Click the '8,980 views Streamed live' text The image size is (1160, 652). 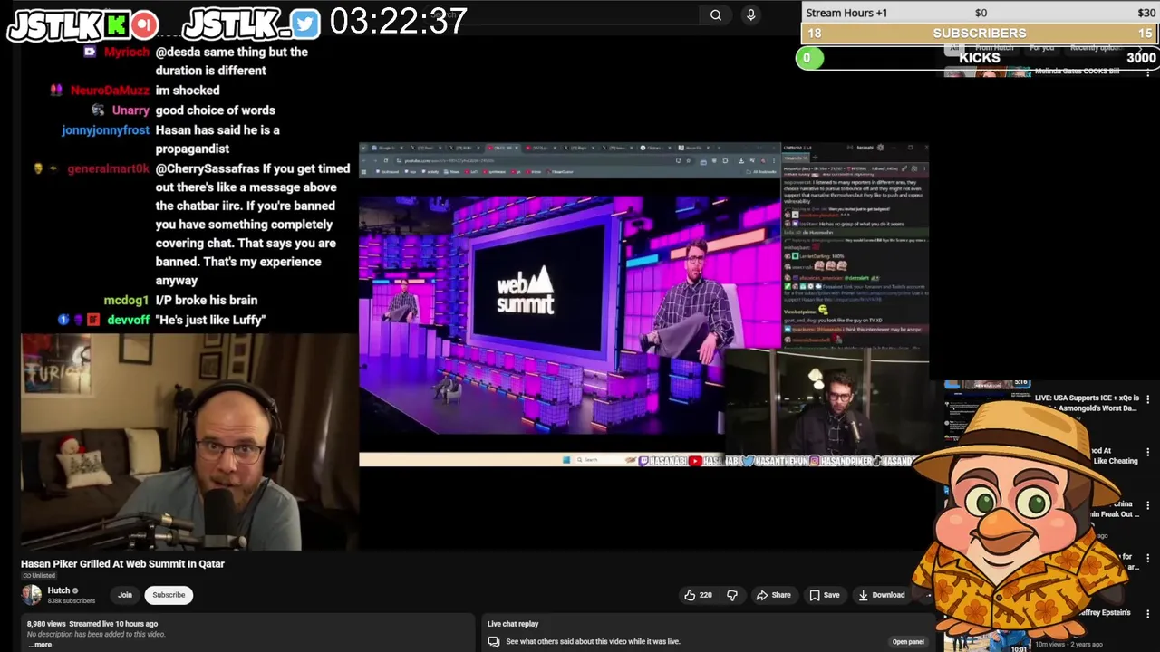pos(92,624)
